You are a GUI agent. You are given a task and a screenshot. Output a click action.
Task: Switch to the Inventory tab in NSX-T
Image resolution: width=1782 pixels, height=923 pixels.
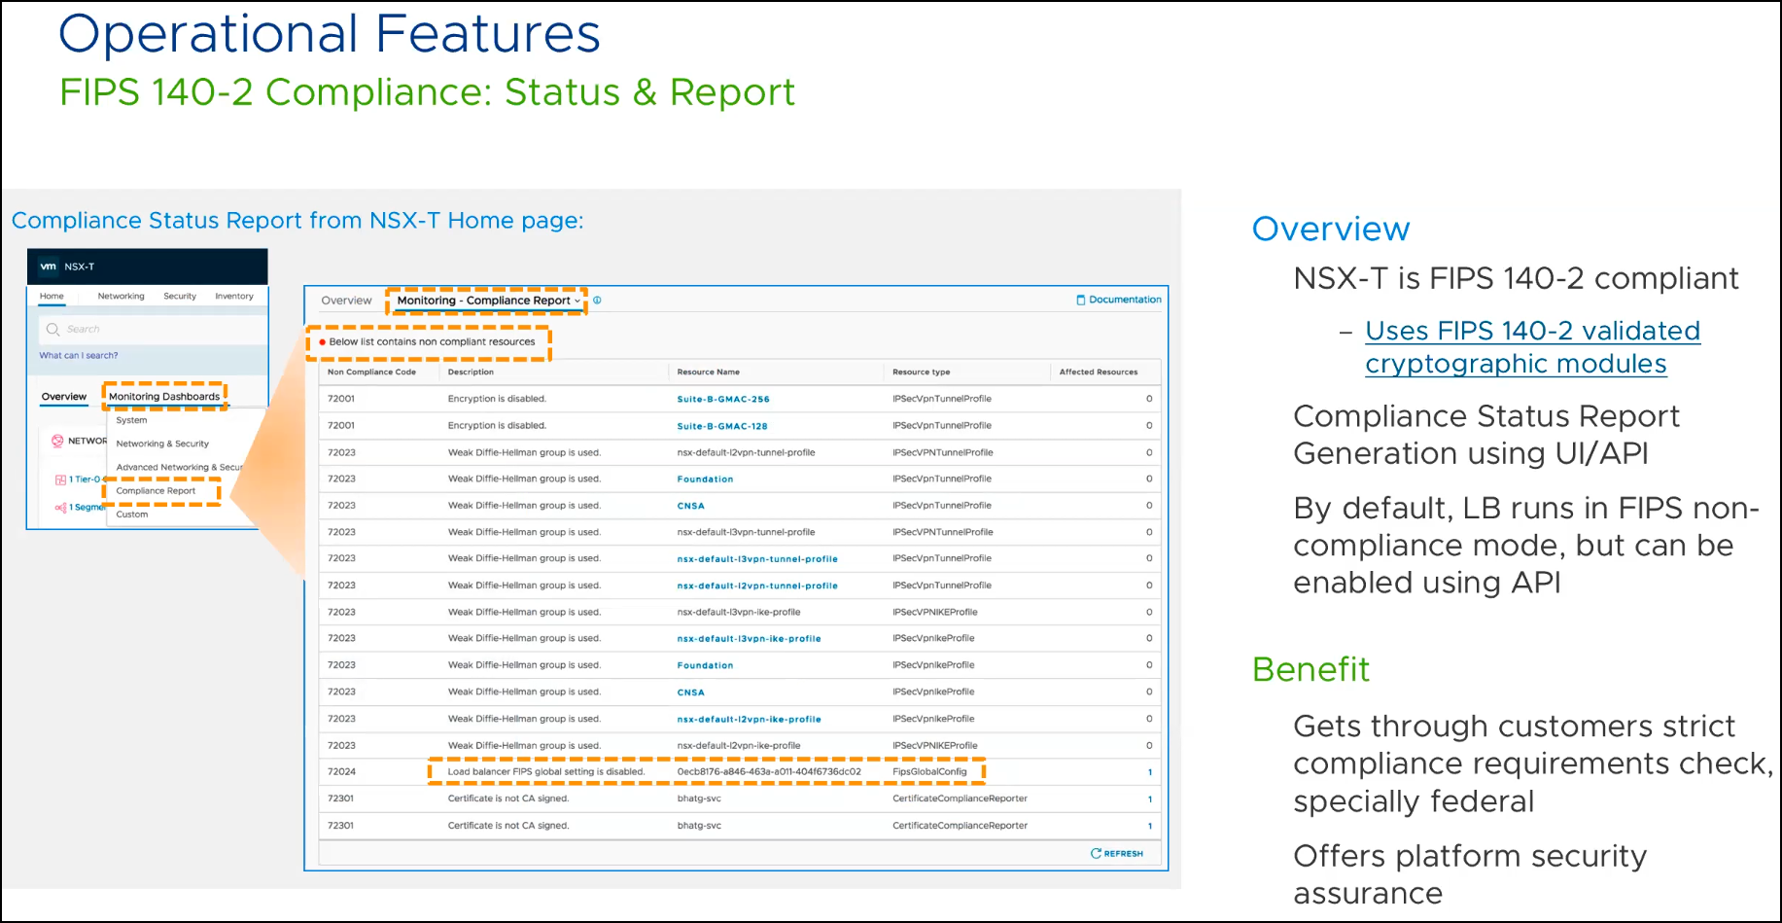click(234, 297)
